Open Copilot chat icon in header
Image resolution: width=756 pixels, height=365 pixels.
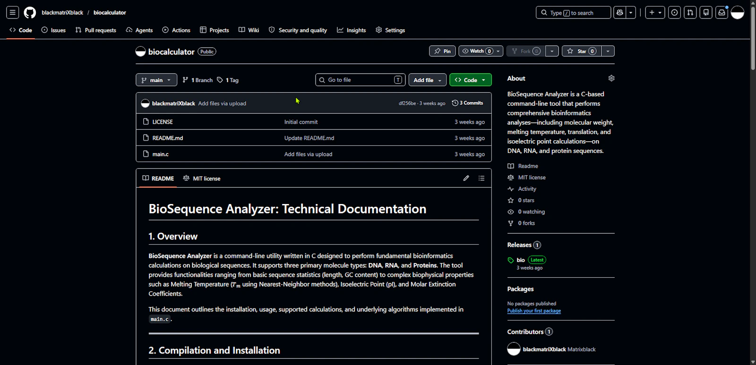point(620,13)
